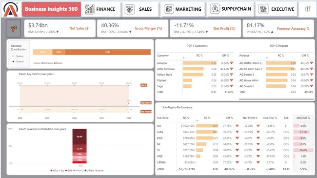
Task: Select the Channel radio option
Action: [13, 61]
